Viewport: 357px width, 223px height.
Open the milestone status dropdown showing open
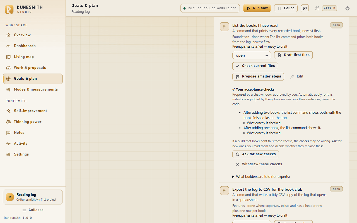click(x=252, y=55)
